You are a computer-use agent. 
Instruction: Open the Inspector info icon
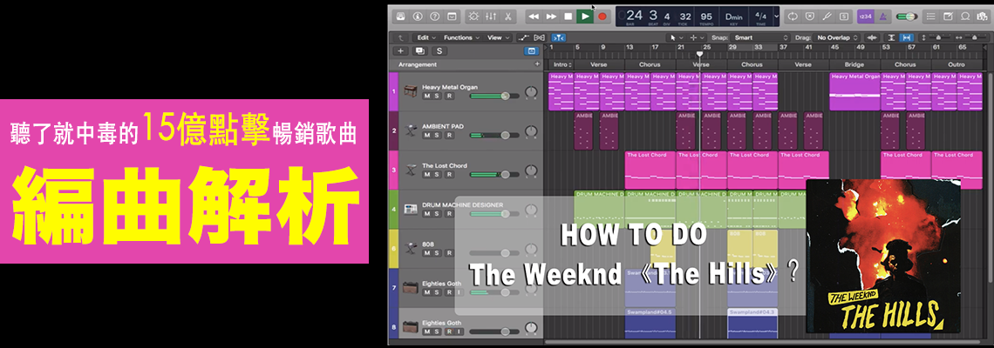(x=418, y=17)
